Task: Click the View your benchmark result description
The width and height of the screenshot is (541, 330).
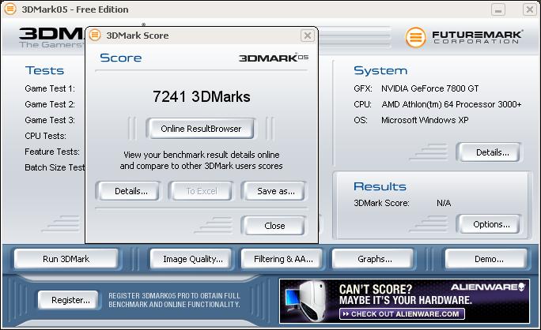Action: tap(201, 160)
